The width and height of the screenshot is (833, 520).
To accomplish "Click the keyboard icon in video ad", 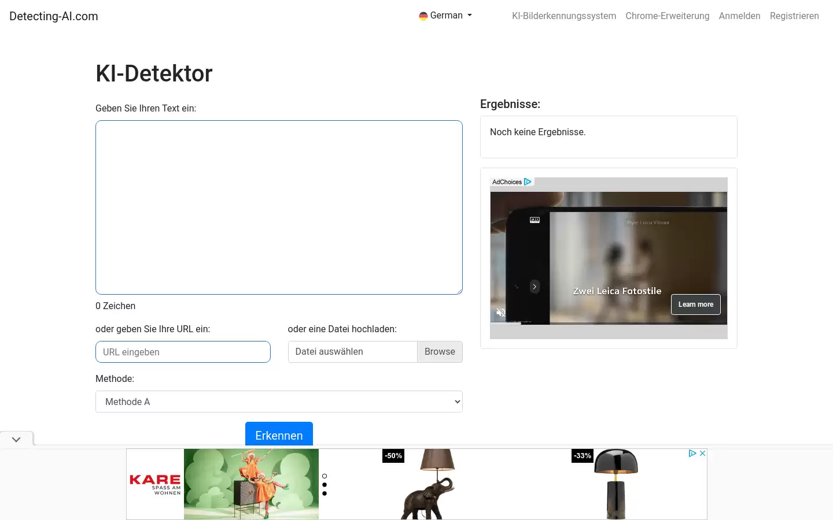I will click(x=535, y=220).
